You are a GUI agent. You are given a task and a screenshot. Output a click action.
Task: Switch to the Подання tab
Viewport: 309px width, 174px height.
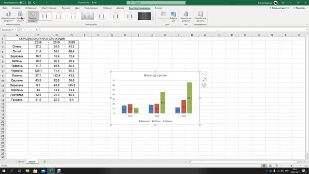pos(107,8)
